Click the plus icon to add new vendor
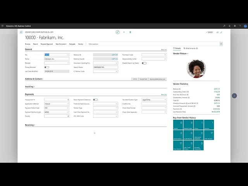Viewport: 248px width, 186px height. pos(124,32)
